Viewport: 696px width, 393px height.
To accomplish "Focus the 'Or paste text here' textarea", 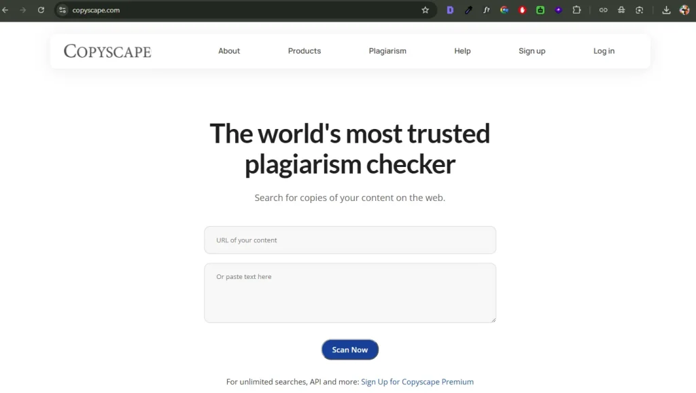I will point(350,293).
